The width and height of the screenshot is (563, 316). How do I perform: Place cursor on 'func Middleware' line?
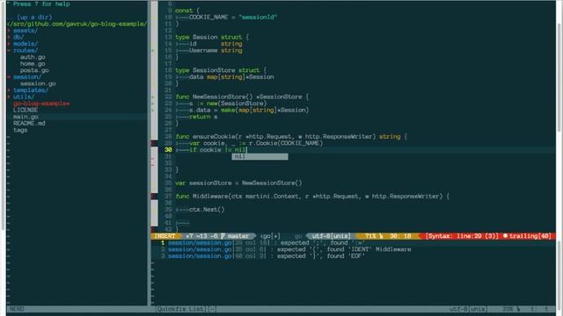[312, 197]
